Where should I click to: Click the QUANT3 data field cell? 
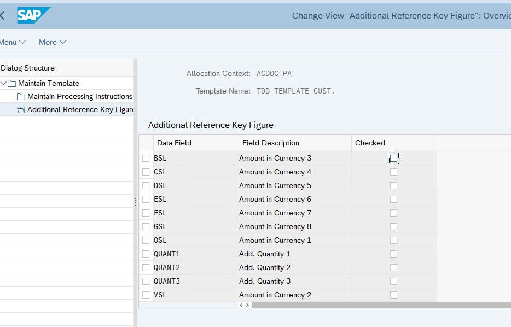196,282
